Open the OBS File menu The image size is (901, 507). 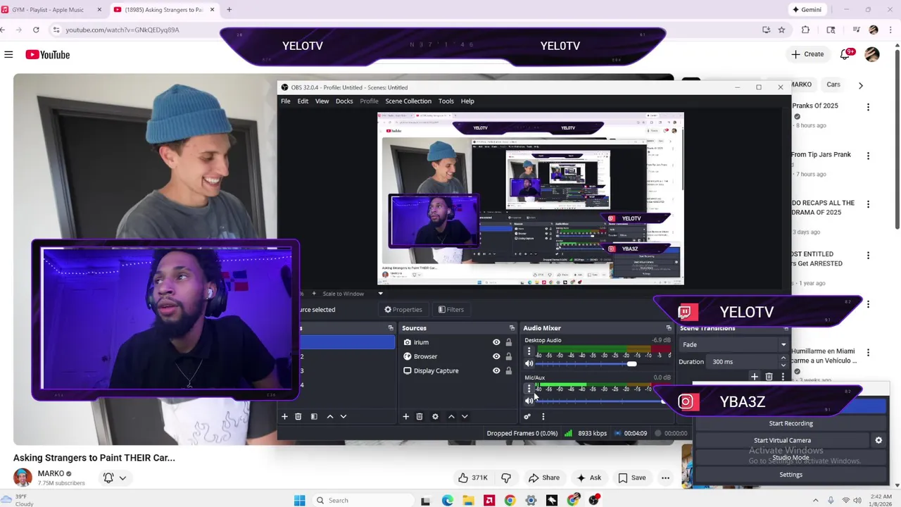[286, 101]
